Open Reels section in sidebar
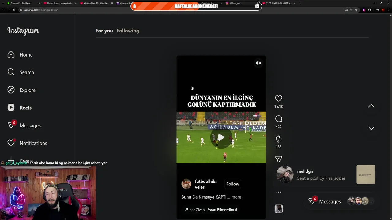The height and width of the screenshot is (220, 392). tap(19, 108)
